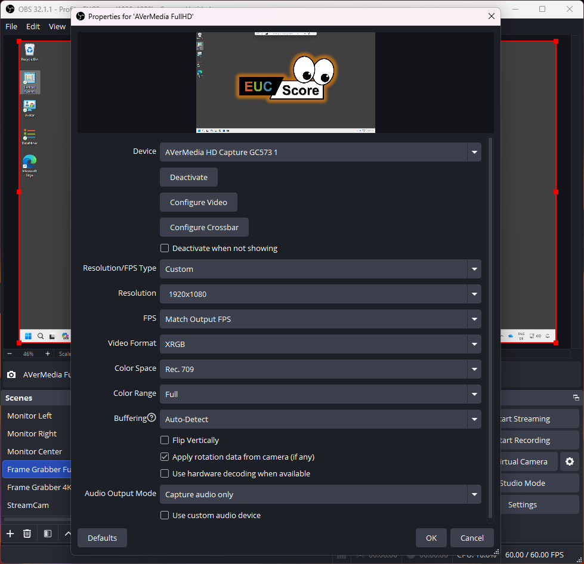The width and height of the screenshot is (584, 564).
Task: Enable Flip Vertically
Action: [165, 440]
